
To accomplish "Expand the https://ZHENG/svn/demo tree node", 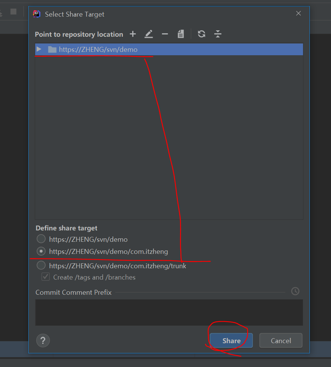I will click(x=39, y=50).
